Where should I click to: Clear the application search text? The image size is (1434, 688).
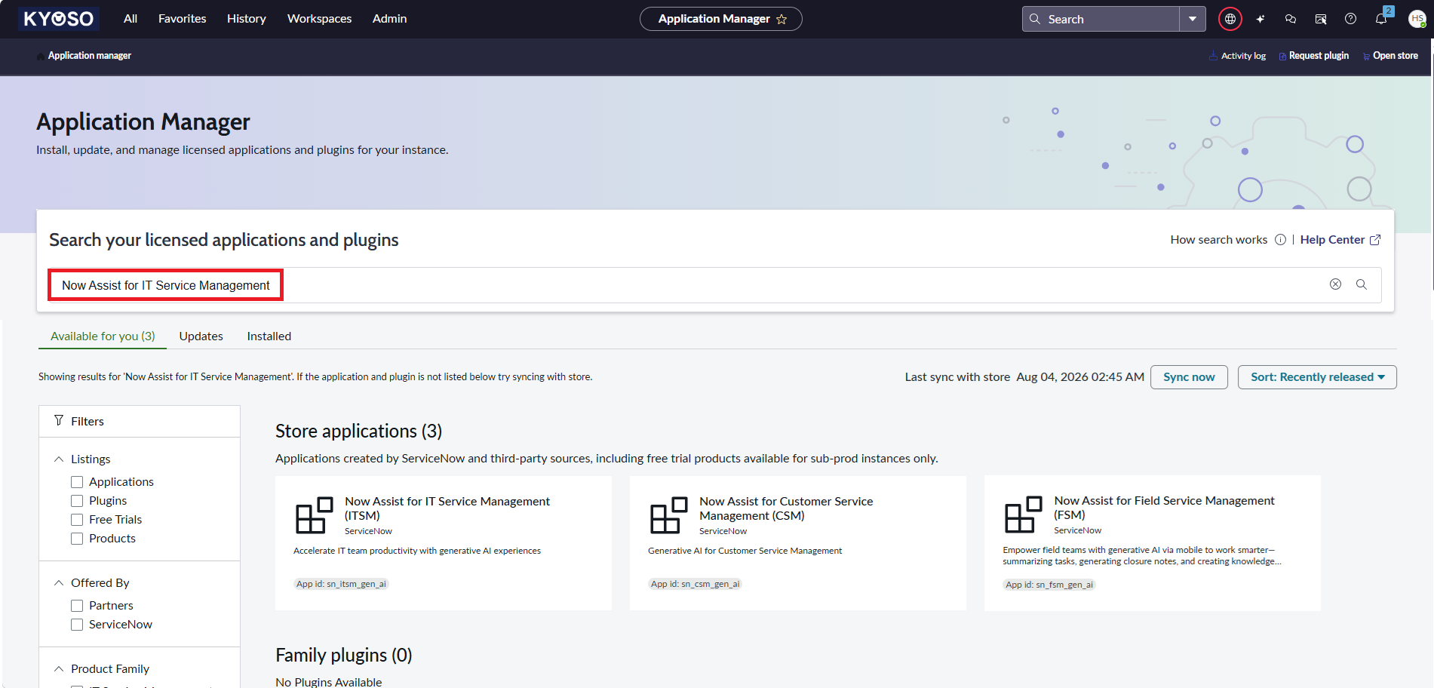(1335, 284)
